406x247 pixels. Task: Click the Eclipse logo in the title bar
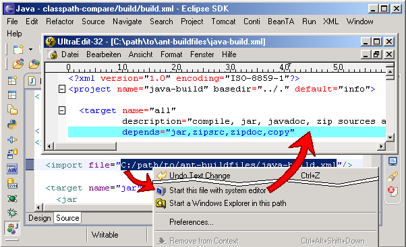click(10, 9)
